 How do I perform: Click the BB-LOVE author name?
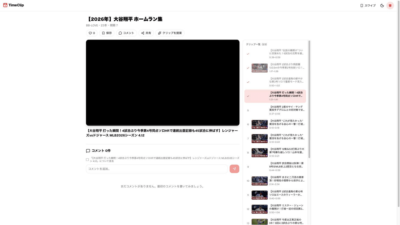(92, 26)
